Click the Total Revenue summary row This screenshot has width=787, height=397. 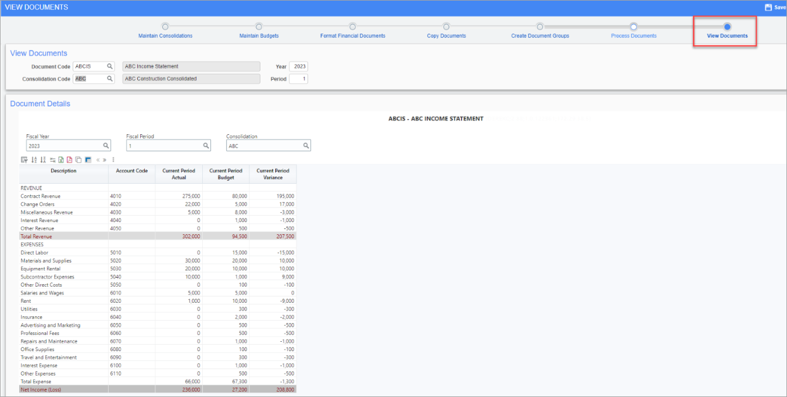pos(158,237)
